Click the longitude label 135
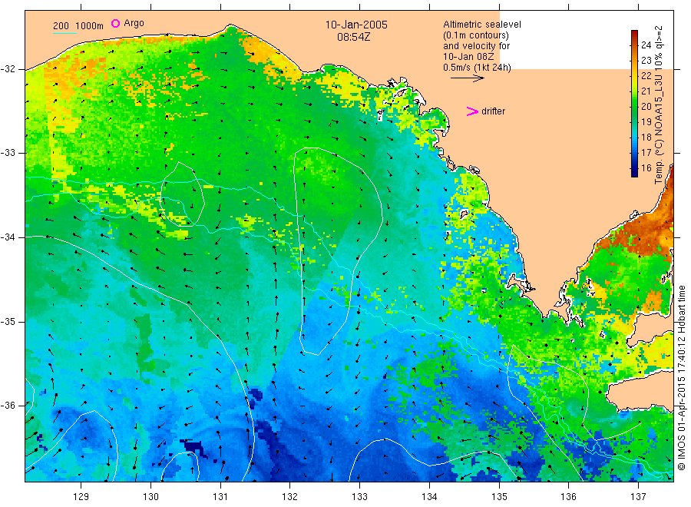The width and height of the screenshot is (691, 507). tap(499, 497)
